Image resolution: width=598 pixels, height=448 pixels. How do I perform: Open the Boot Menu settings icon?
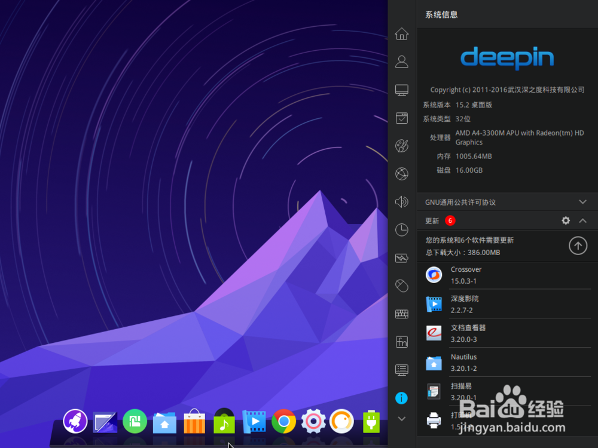(x=401, y=370)
